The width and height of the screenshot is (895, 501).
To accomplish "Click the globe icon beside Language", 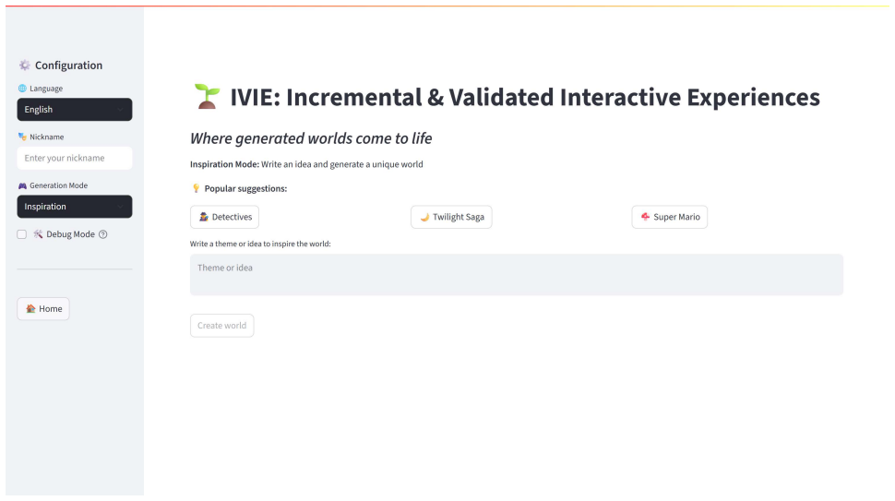I will [x=22, y=89].
